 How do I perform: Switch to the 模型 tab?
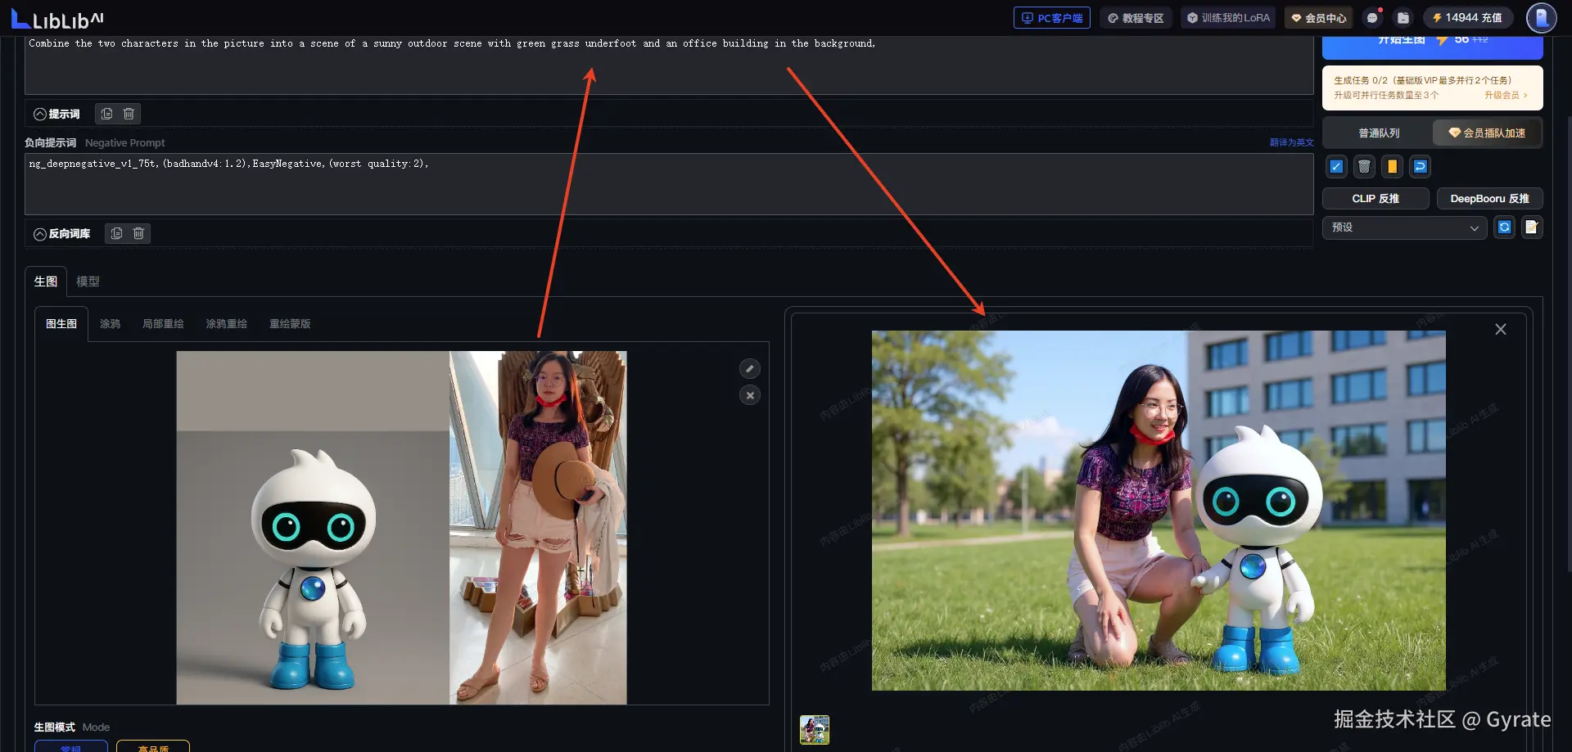[x=88, y=281]
